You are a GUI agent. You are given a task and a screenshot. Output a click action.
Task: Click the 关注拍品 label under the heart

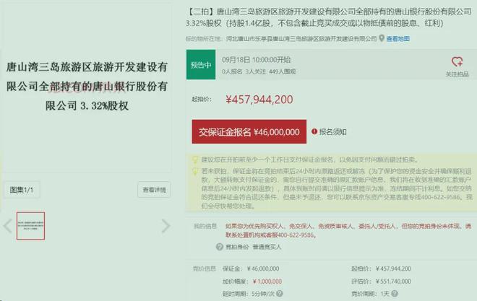(x=457, y=74)
